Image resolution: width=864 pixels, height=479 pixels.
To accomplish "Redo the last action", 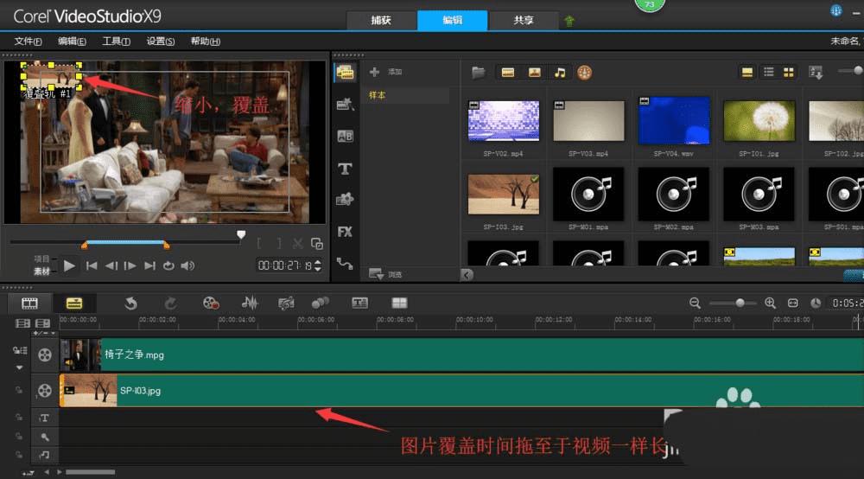I will pyautogui.click(x=170, y=303).
